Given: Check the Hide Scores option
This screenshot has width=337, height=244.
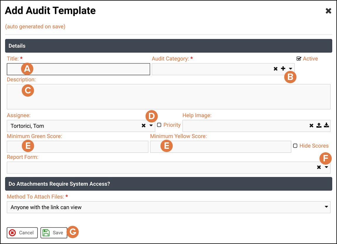Looking at the screenshot, I should (295, 146).
